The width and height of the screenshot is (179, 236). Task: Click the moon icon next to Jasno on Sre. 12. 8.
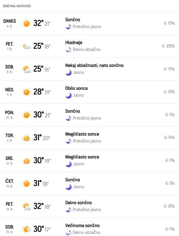pos(68,164)
